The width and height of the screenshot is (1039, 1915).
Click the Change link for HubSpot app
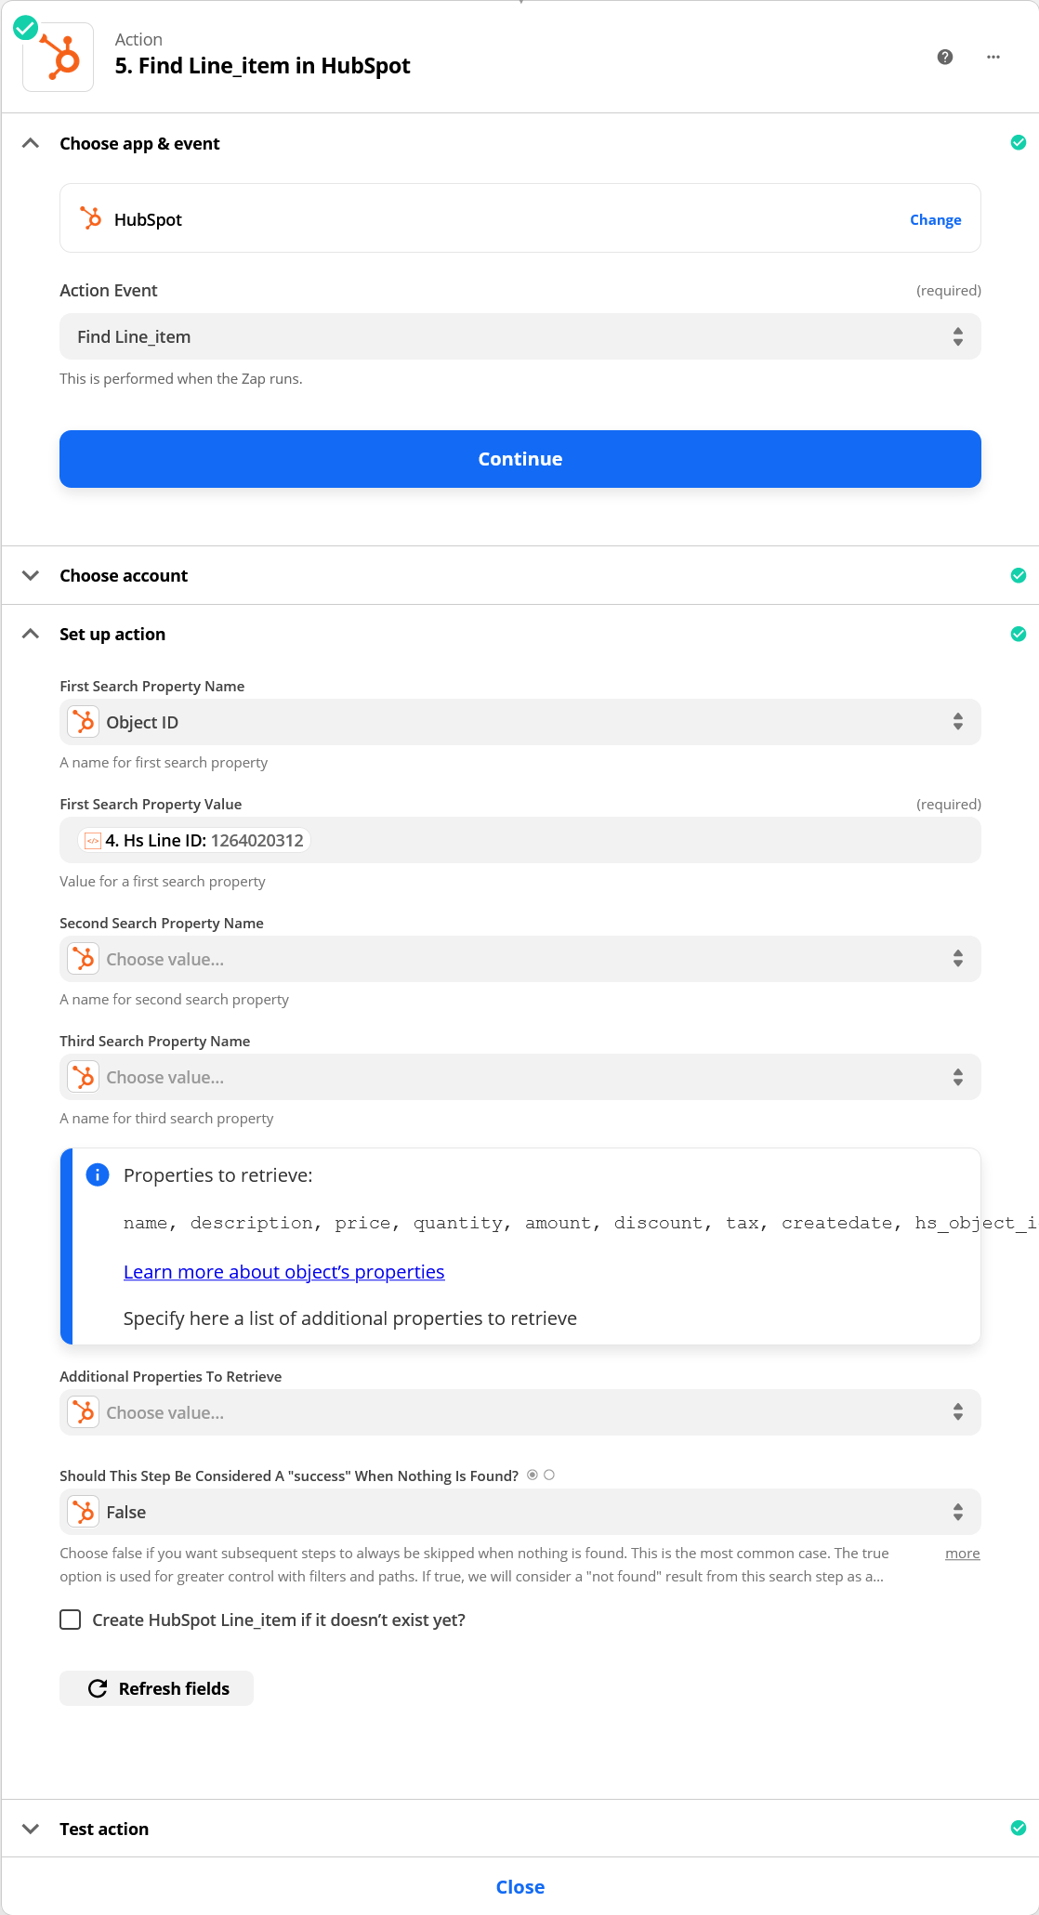pos(936,220)
